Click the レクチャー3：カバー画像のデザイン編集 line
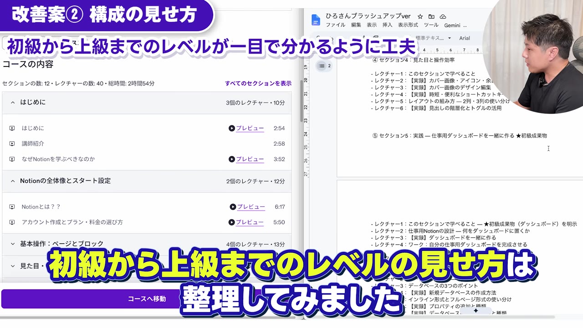Viewport: 583px width, 328px height. click(x=431, y=87)
